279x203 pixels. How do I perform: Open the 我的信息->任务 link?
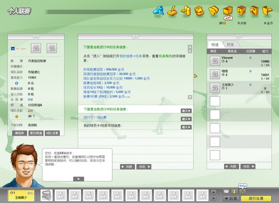click(x=131, y=56)
